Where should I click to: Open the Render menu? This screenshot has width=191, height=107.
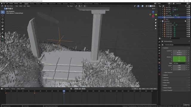(11, 4)
